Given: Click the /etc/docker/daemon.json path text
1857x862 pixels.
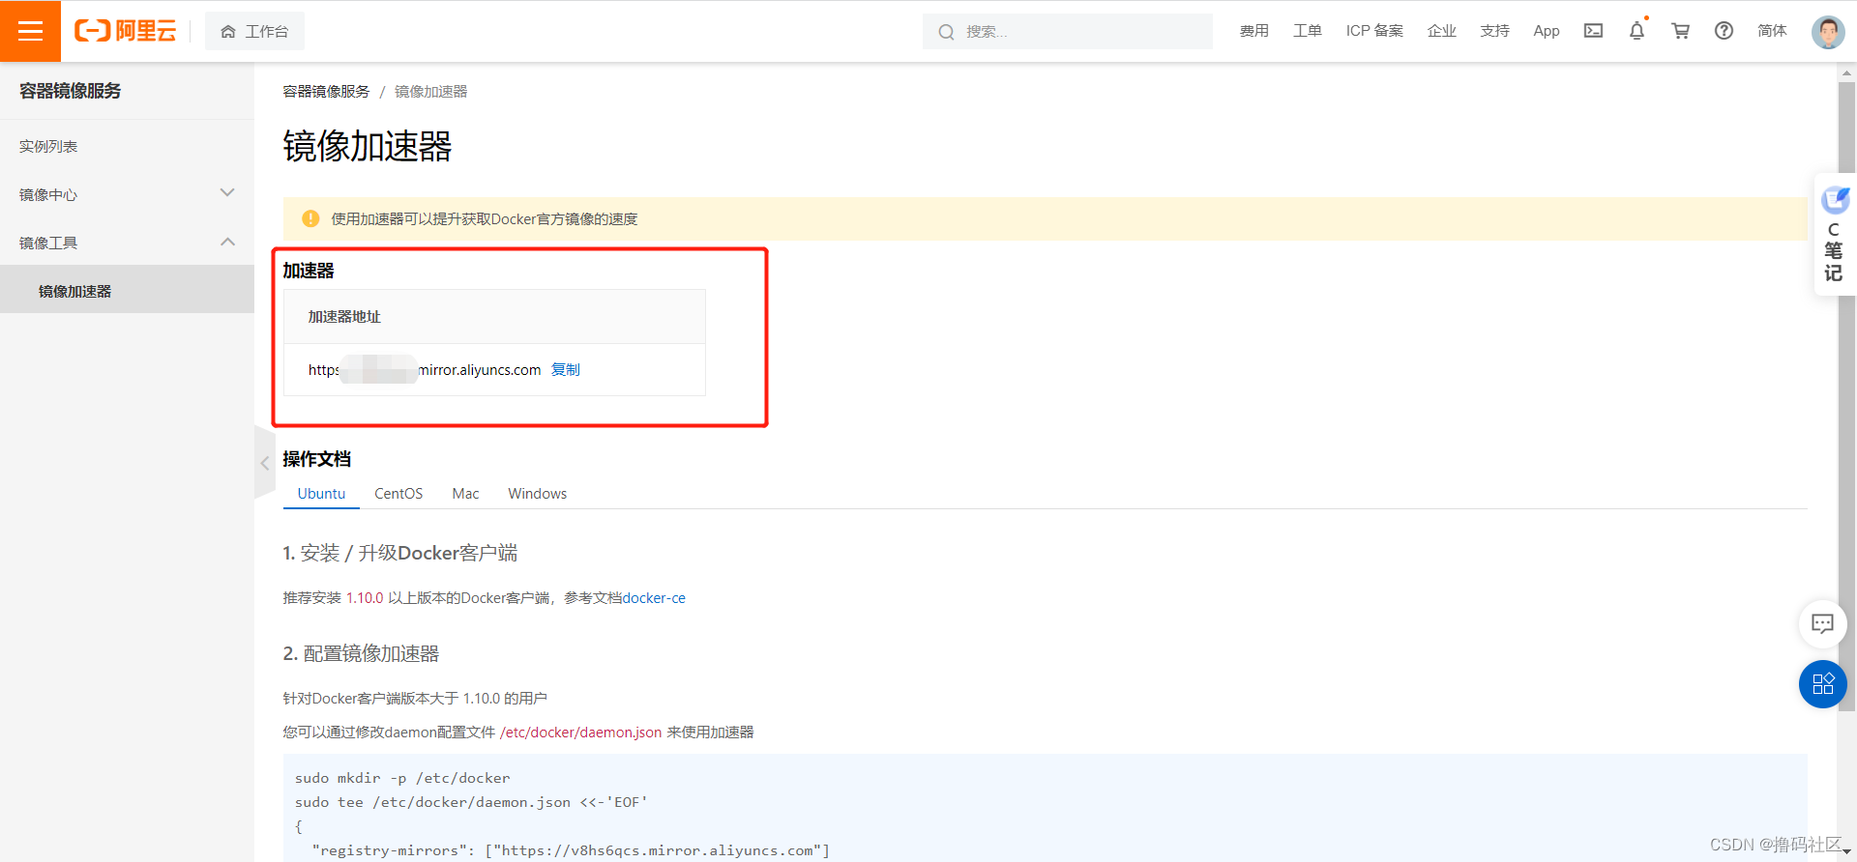Looking at the screenshot, I should tap(580, 732).
